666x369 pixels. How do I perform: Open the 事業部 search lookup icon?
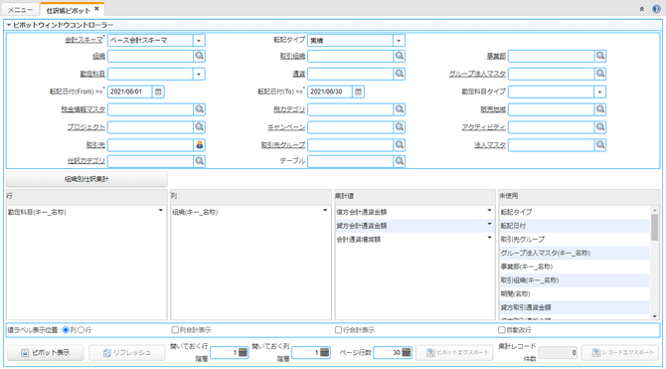click(x=599, y=56)
